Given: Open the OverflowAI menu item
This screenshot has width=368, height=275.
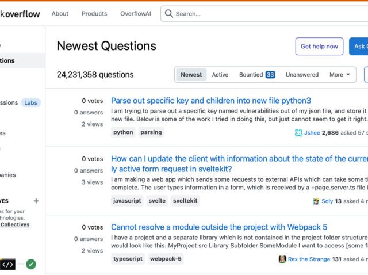Looking at the screenshot, I should coord(136,14).
